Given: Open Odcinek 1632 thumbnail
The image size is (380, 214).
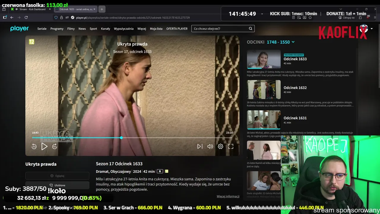Looking at the screenshot, I should [264, 89].
